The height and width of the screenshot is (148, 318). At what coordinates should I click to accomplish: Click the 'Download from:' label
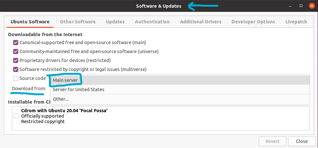tap(29, 89)
